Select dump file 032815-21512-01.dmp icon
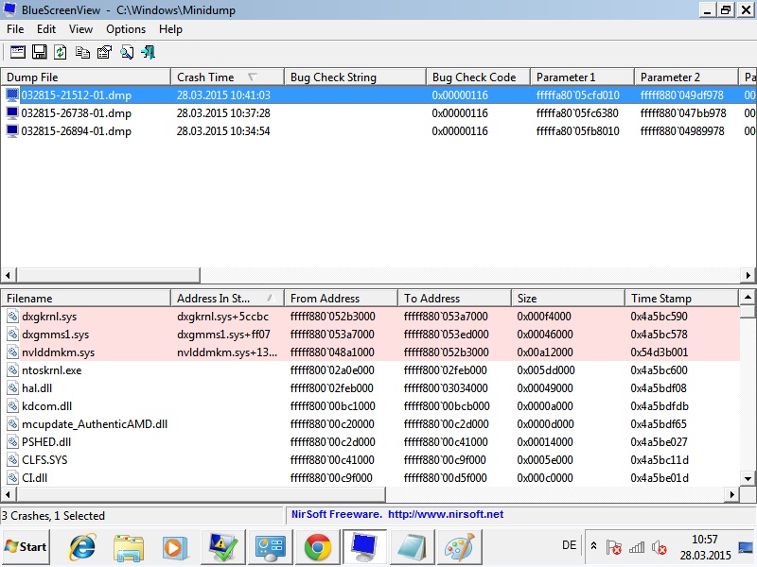This screenshot has height=567, width=757. 12,95
